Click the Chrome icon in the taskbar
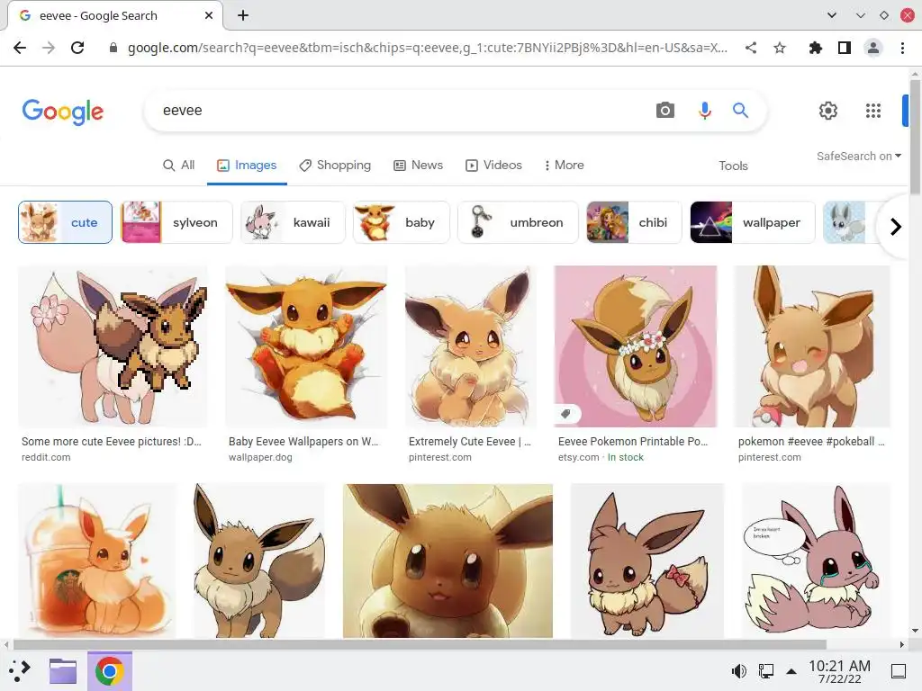 click(x=109, y=671)
